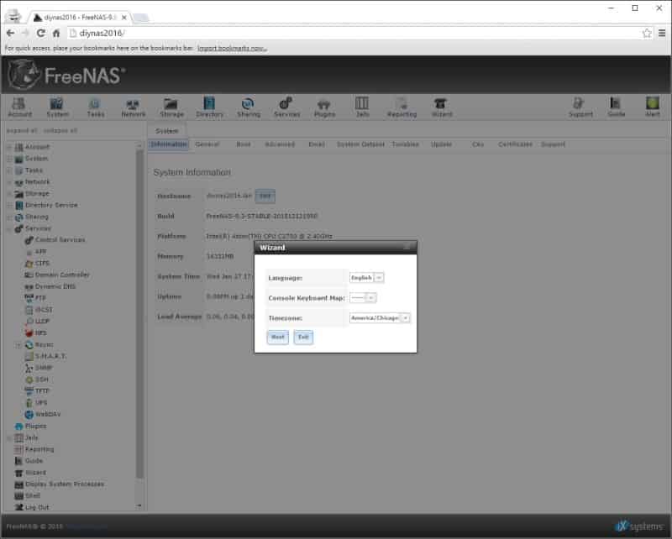Bookmark page with the star icon
Viewport: 672px width, 539px height.
click(x=647, y=33)
